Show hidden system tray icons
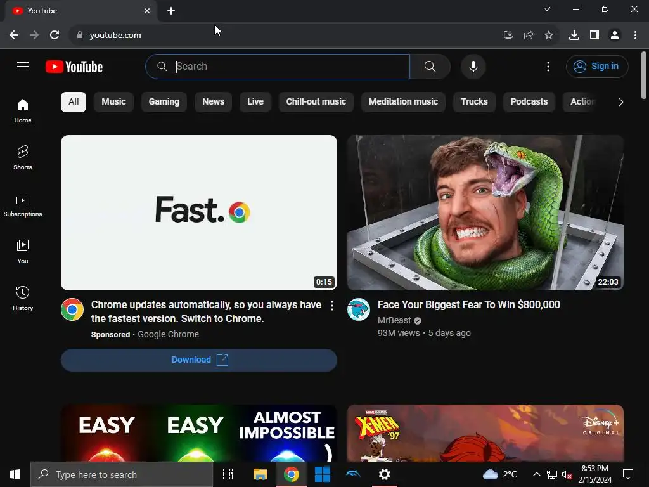Screen dimensions: 649x487 click(x=536, y=474)
